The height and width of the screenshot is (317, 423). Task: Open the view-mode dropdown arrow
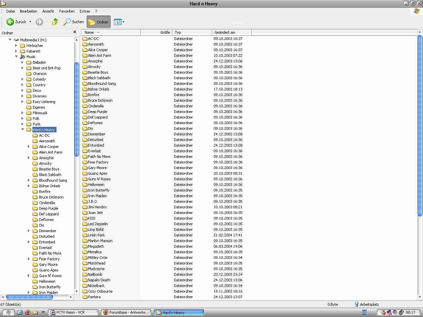coord(124,22)
